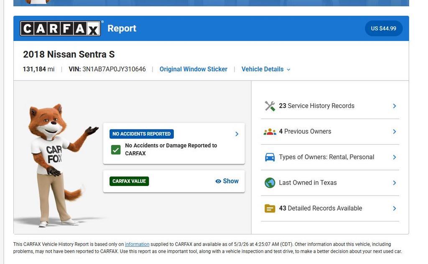Screen dimensions: 428x264
Task: Click the VIN 3N1AB7AP0JY310646 text
Action: coord(107,69)
